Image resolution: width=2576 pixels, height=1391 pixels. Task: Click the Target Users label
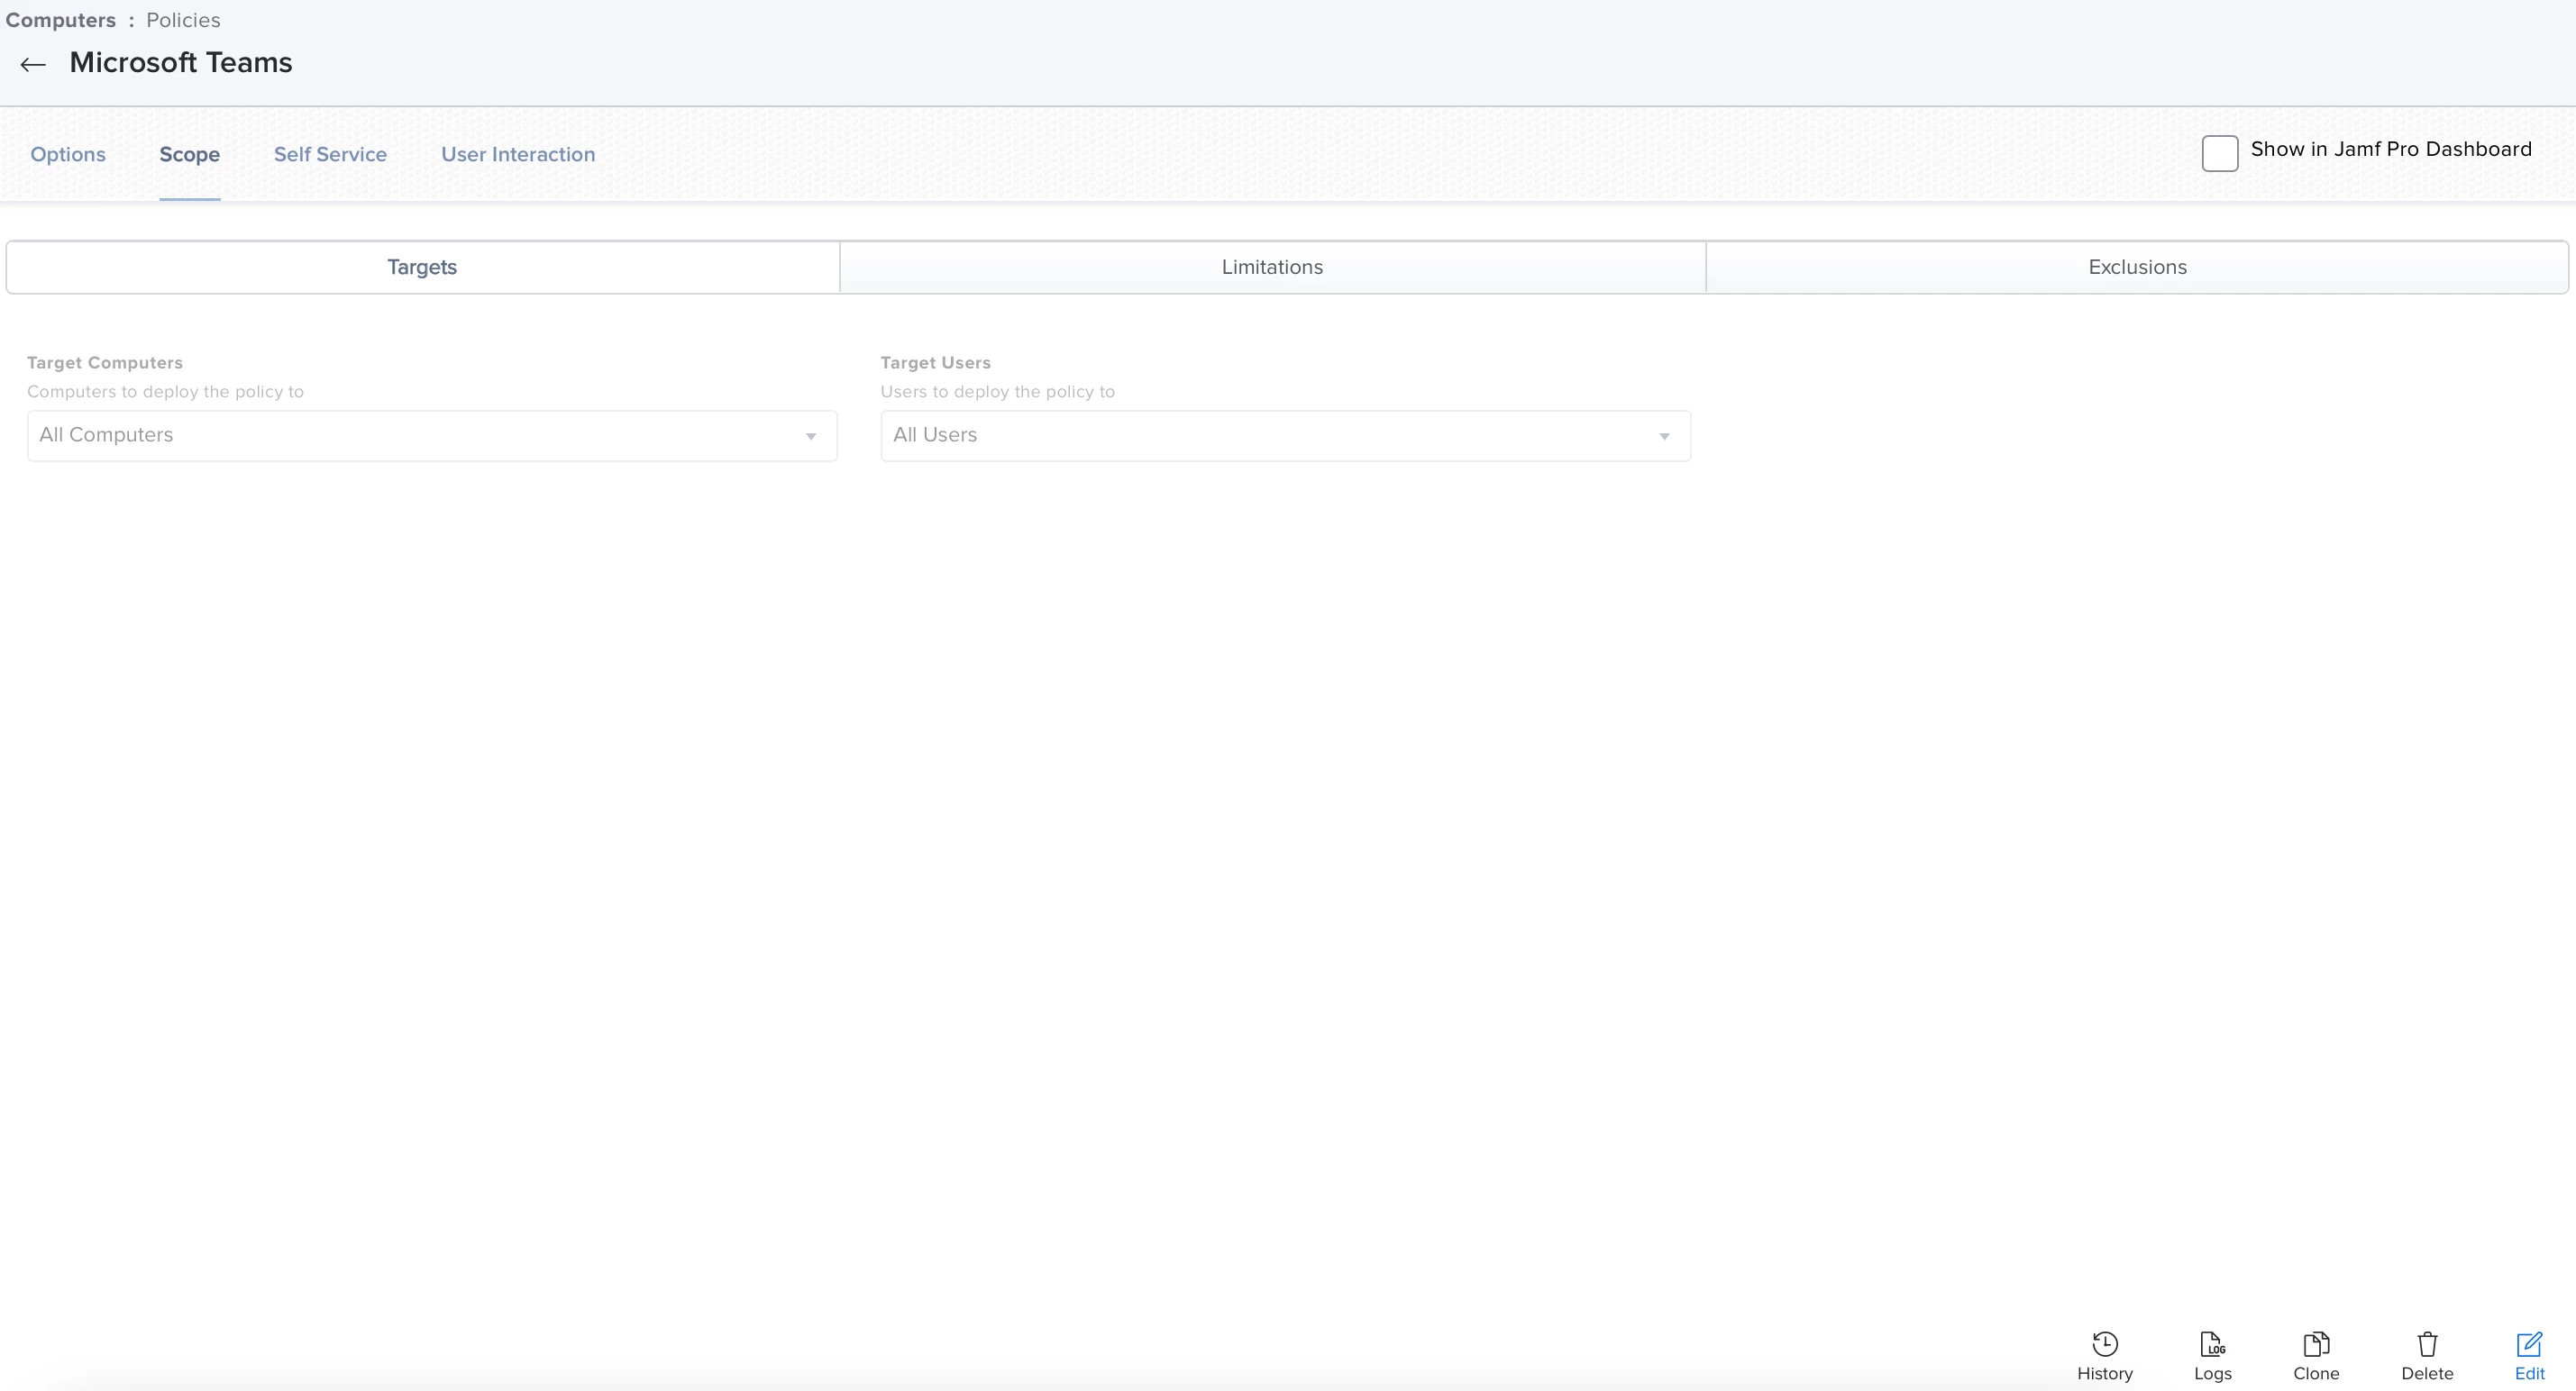pos(935,363)
